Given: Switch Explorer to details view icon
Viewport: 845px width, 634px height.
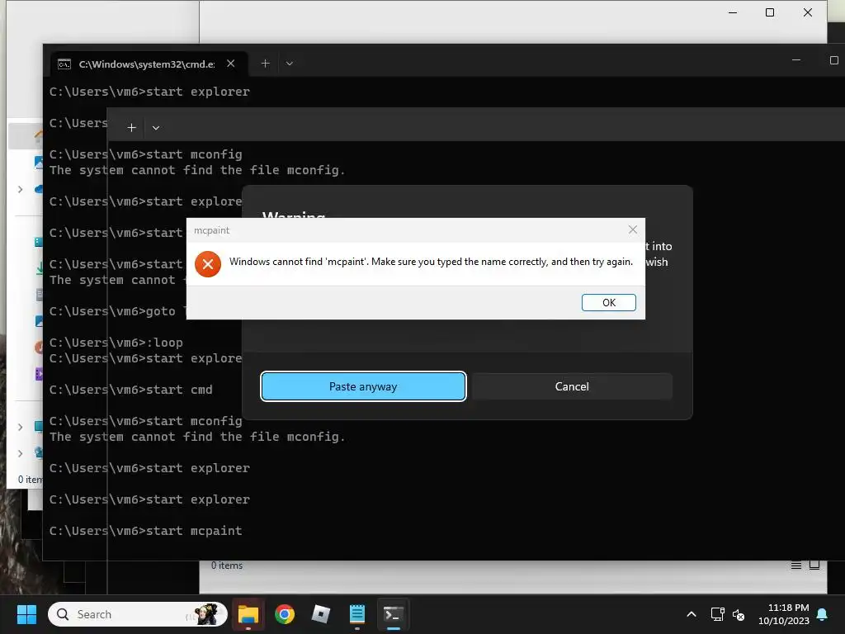Looking at the screenshot, I should click(x=796, y=565).
